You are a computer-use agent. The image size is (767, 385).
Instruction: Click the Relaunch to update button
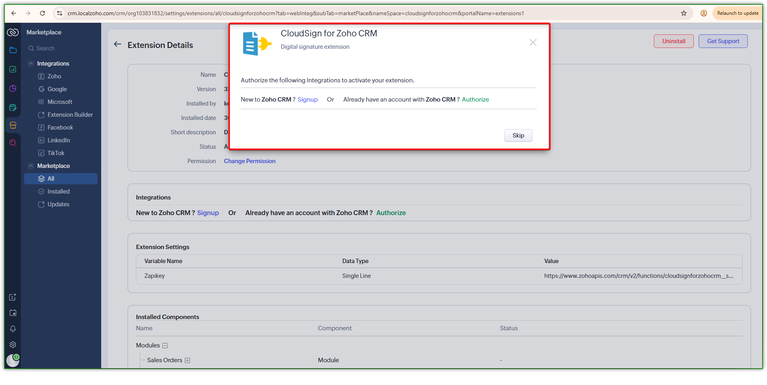[737, 13]
